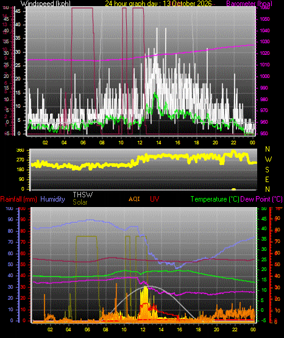284x338 pixels.
Task: Click the 990 barometer axis value
Action: pyautogui.click(x=263, y=88)
